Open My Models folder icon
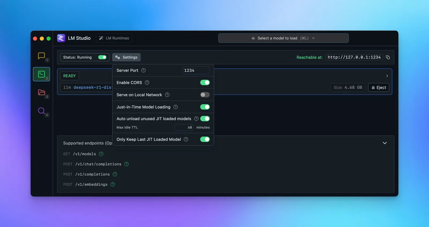 [41, 93]
